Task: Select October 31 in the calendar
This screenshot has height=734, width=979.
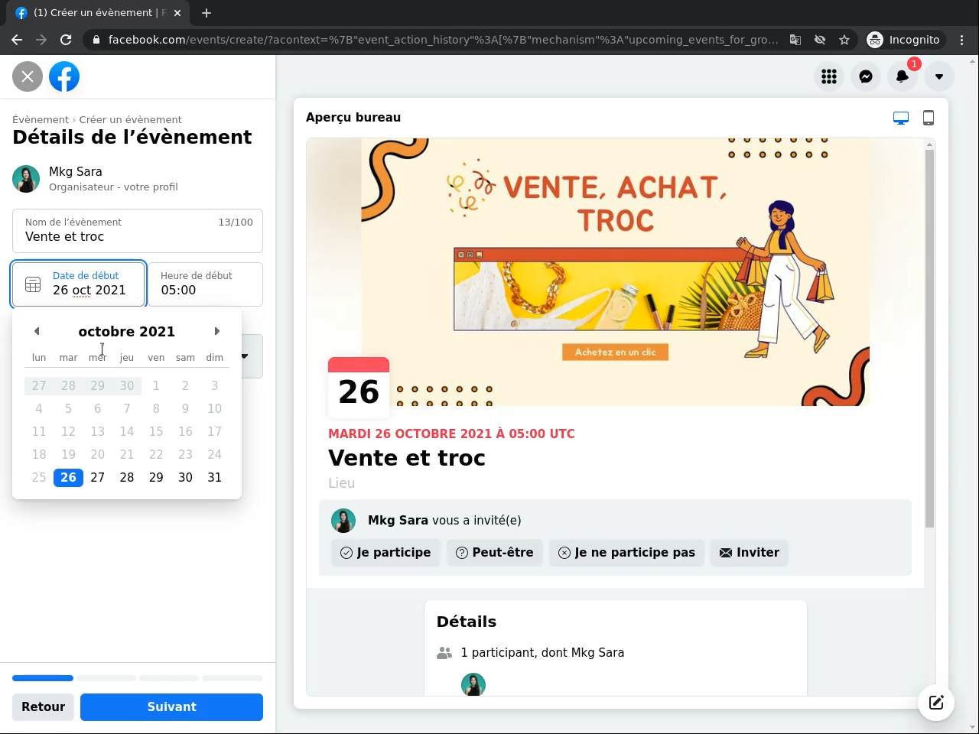Action: pos(215,477)
